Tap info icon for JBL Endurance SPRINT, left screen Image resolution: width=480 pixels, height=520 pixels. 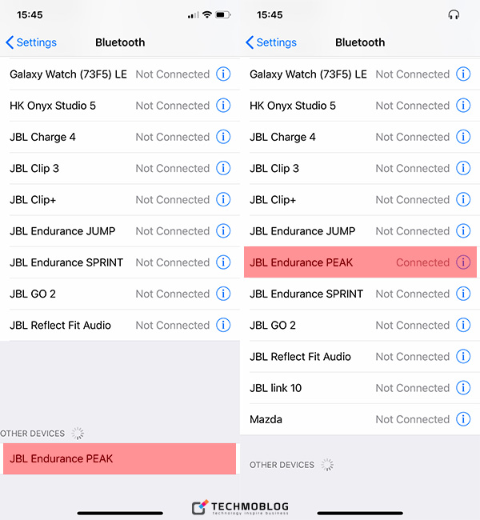[223, 262]
